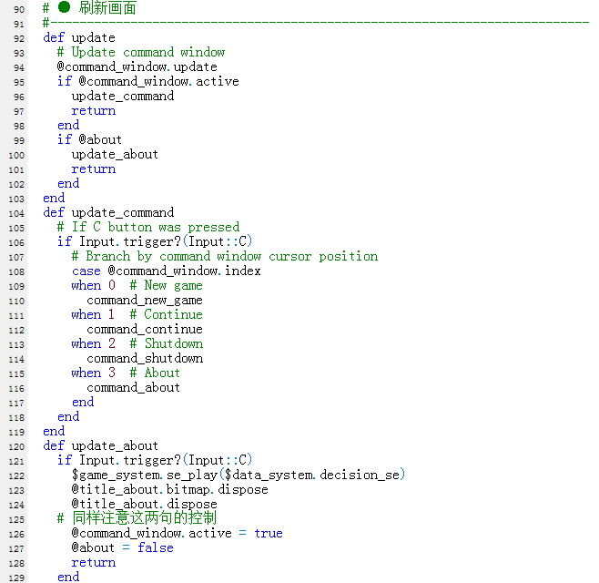Click '@title_about.dispose' on line 124
The height and width of the screenshot is (583, 599).
pos(145,505)
